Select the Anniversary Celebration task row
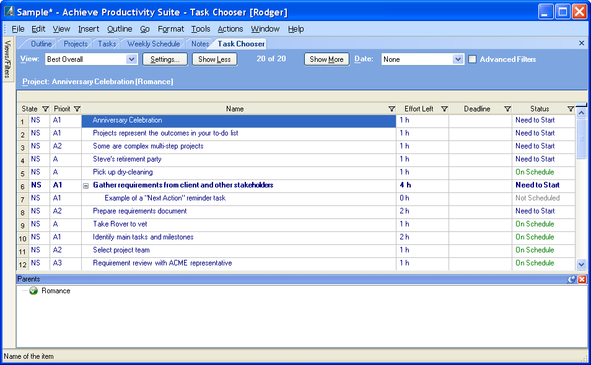This screenshot has height=365, width=591. point(239,121)
